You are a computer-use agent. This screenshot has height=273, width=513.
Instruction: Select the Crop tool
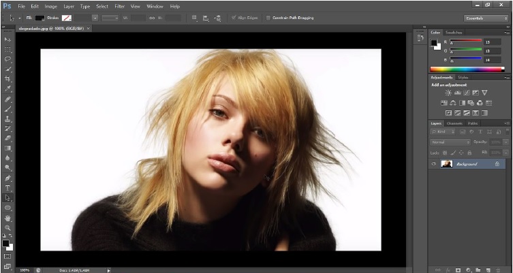click(x=8, y=79)
